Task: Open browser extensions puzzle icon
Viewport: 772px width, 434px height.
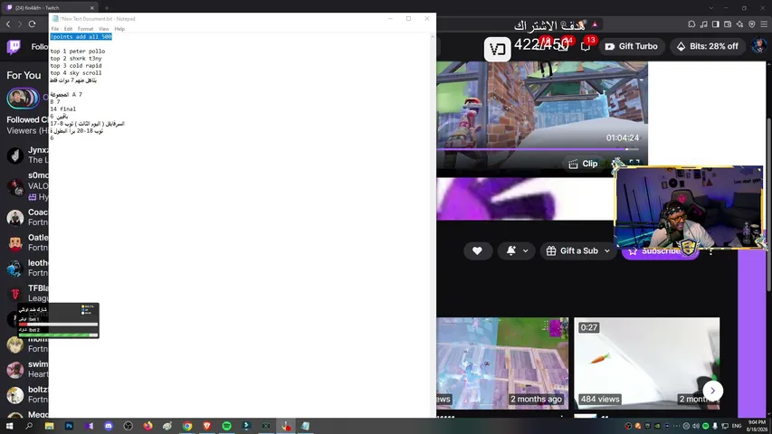Action: 691,24
